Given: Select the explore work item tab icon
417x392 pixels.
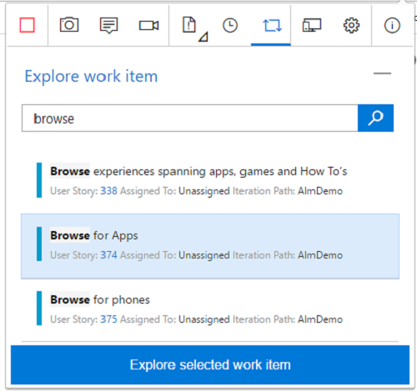Looking at the screenshot, I should coord(272,25).
